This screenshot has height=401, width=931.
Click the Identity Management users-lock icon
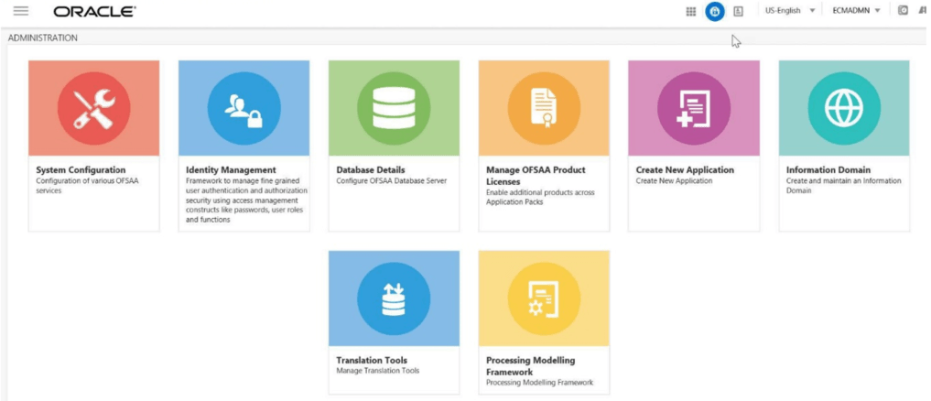click(x=244, y=108)
